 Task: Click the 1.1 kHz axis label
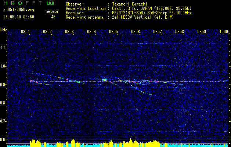tap(3, 48)
